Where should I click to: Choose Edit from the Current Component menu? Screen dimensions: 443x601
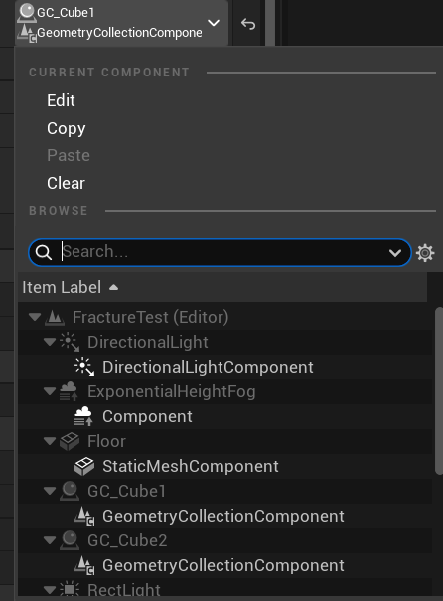tap(61, 100)
